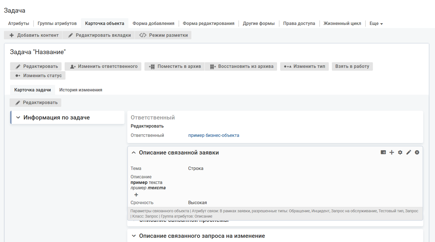The height and width of the screenshot is (242, 435).
Task: Follow the пример бизнес-объекта link
Action: tap(214, 135)
